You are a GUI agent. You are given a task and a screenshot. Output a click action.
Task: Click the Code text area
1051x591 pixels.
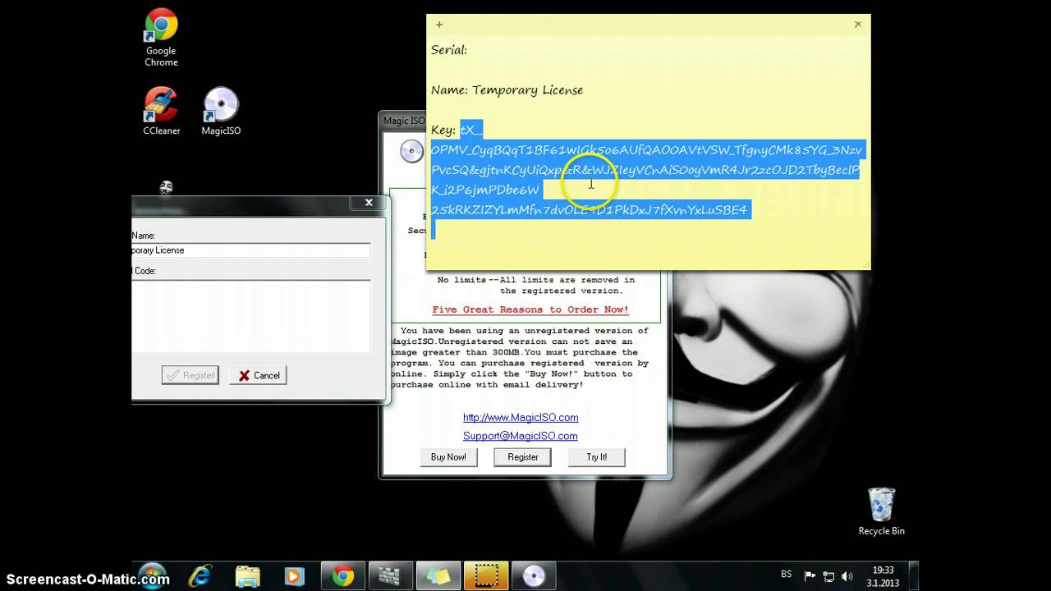click(x=251, y=316)
